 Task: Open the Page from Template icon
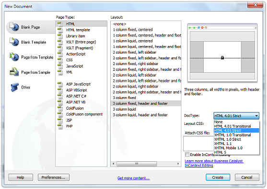pyautogui.click(x=14, y=57)
